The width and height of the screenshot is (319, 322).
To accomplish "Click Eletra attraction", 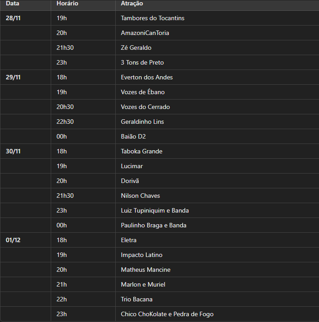I will [x=129, y=240].
